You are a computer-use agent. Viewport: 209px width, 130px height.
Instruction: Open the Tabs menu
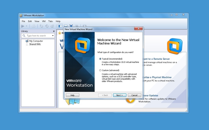pyautogui.click(x=51, y=21)
